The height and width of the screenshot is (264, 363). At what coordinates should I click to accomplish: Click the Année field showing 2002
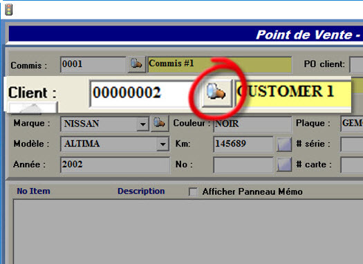(115, 164)
